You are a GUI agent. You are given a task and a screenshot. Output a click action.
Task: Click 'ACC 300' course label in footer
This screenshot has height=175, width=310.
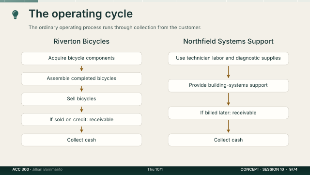20,169
